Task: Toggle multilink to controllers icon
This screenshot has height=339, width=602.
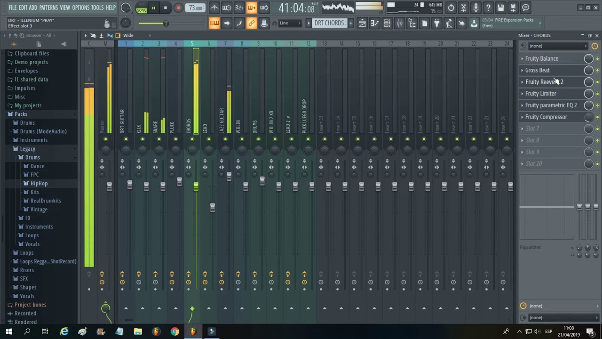Action: 252,23
